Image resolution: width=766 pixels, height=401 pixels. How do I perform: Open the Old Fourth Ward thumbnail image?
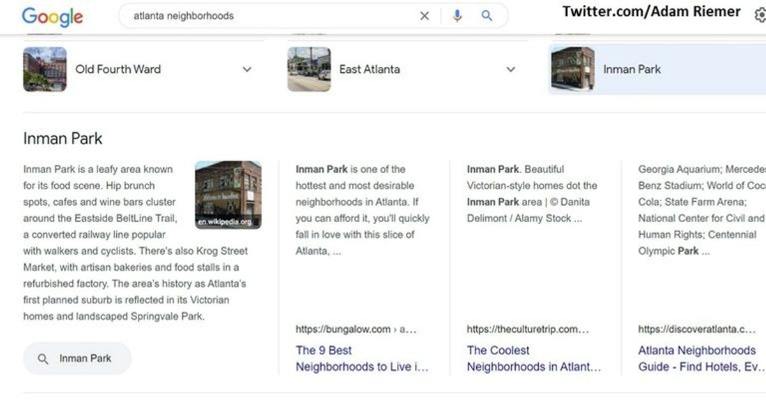pos(45,69)
